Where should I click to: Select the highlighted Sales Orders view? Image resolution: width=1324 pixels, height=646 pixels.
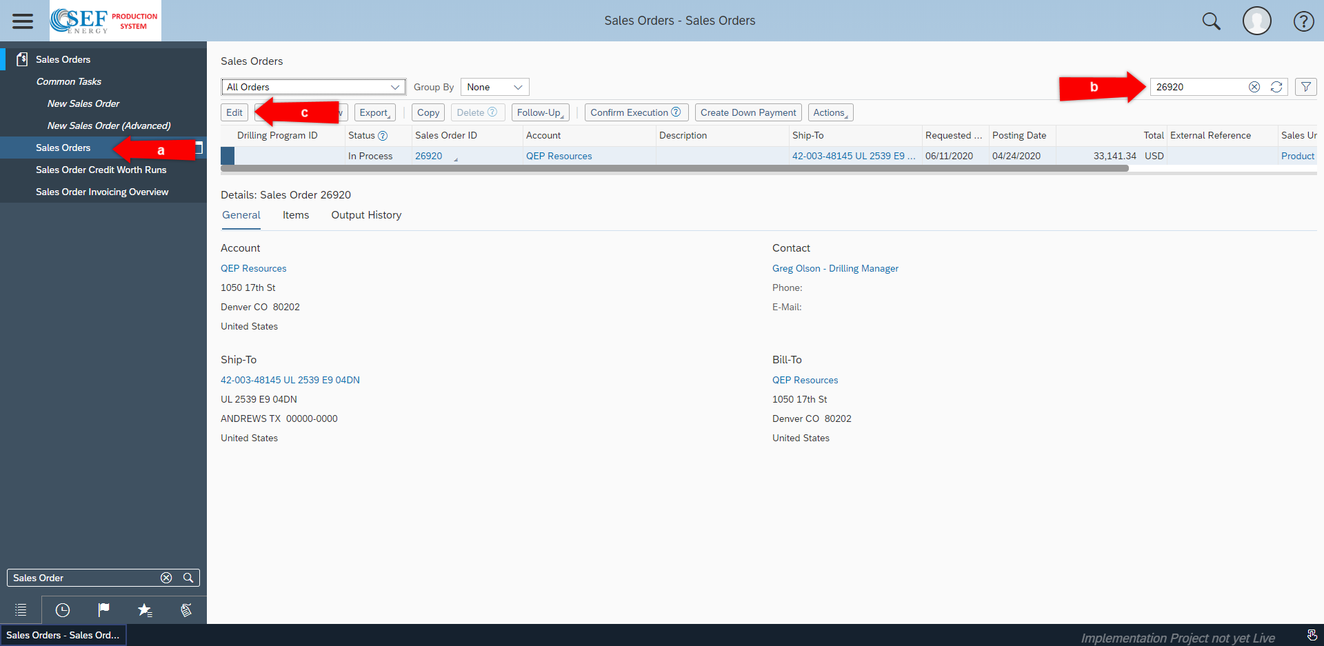click(x=103, y=148)
